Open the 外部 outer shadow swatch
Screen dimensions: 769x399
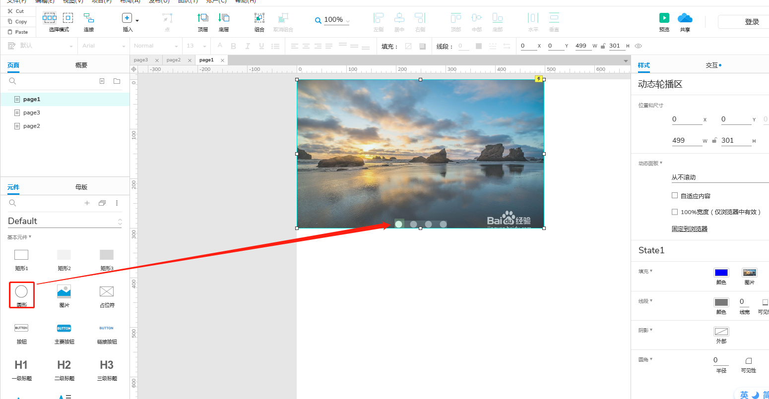coord(721,332)
